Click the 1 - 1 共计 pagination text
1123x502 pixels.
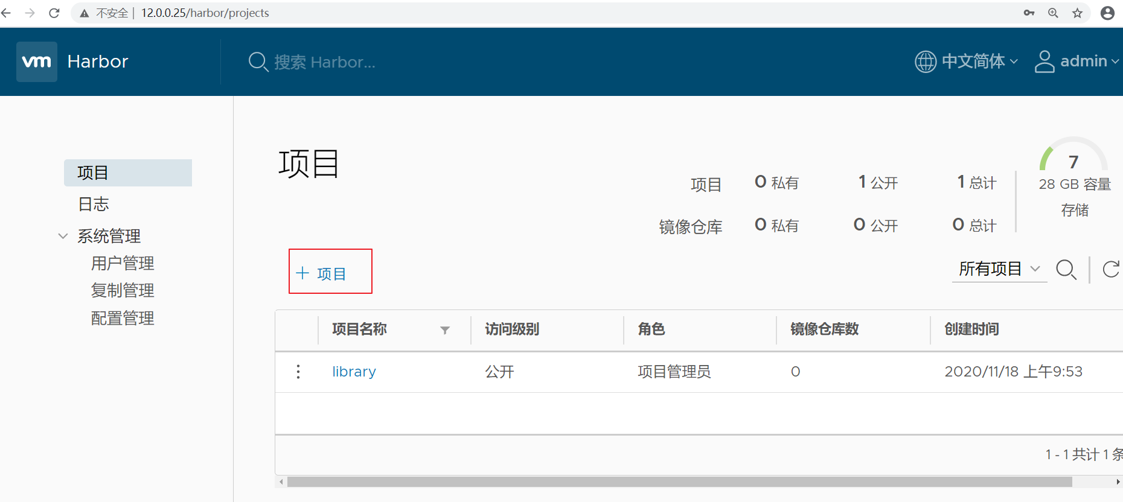(x=1084, y=454)
